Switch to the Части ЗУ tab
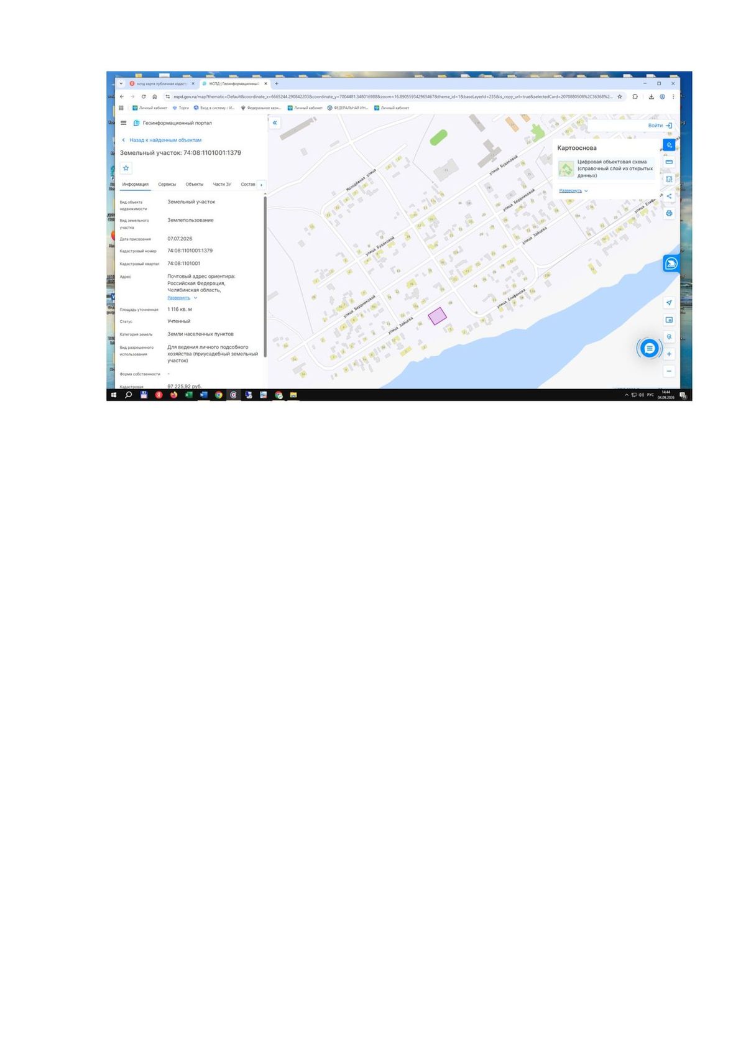Image resolution: width=746 pixels, height=1055 pixels. [222, 185]
